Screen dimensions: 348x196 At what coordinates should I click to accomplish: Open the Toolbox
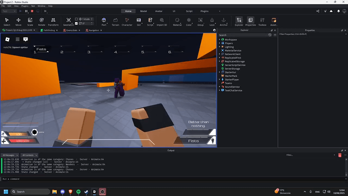point(262,22)
